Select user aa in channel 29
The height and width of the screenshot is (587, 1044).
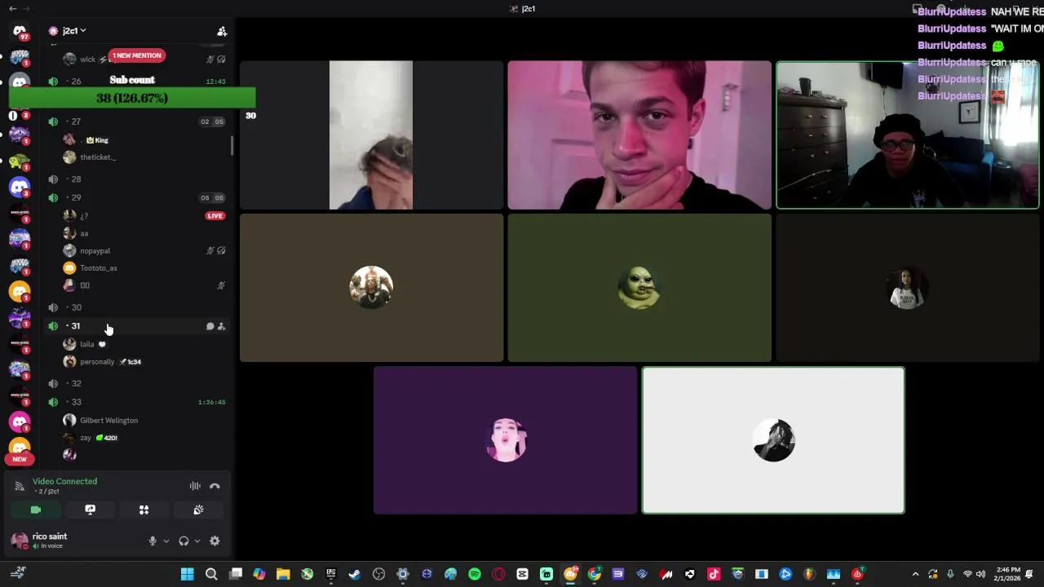83,234
